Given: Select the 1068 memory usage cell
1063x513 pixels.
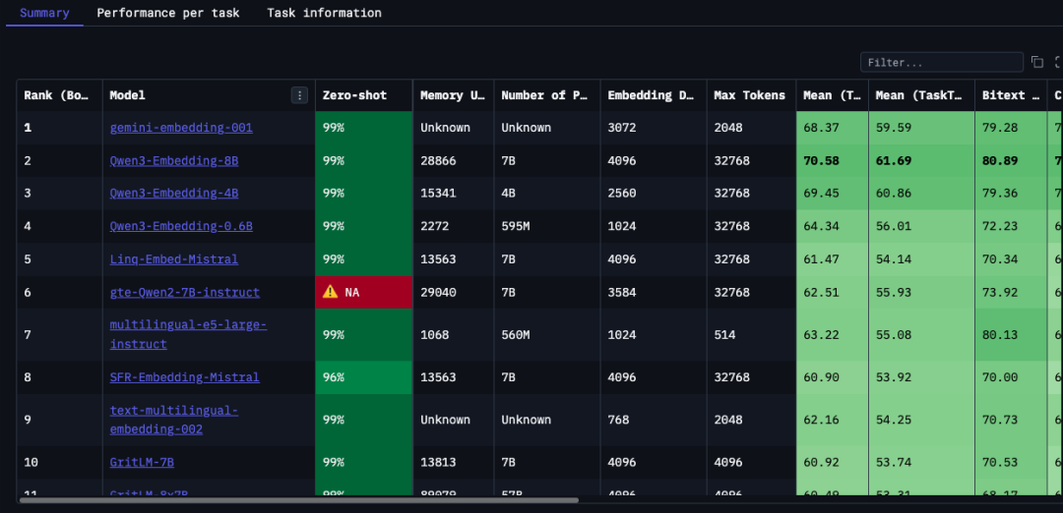Looking at the screenshot, I should (x=454, y=334).
